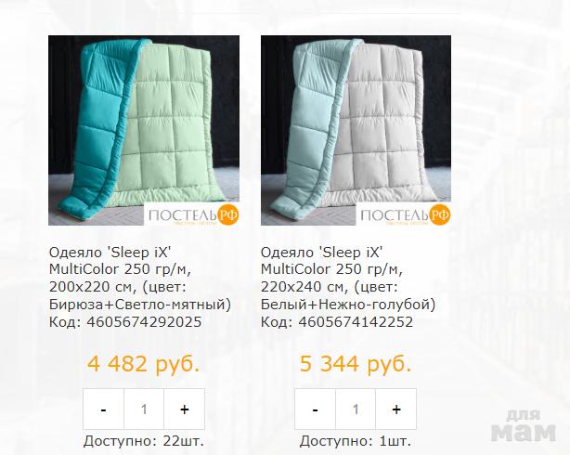Screen dimensions: 570x455
Task: Open the turquoise and mint blanket product photo
Action: (144, 130)
